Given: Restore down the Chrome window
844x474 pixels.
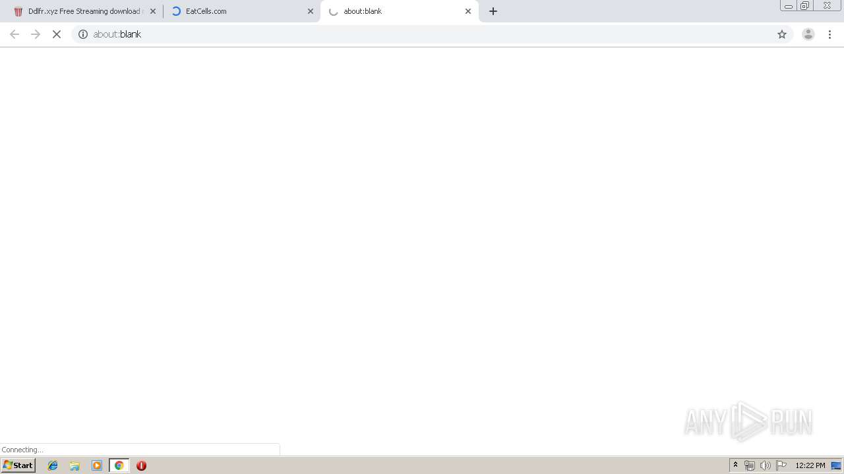Looking at the screenshot, I should (805, 5).
